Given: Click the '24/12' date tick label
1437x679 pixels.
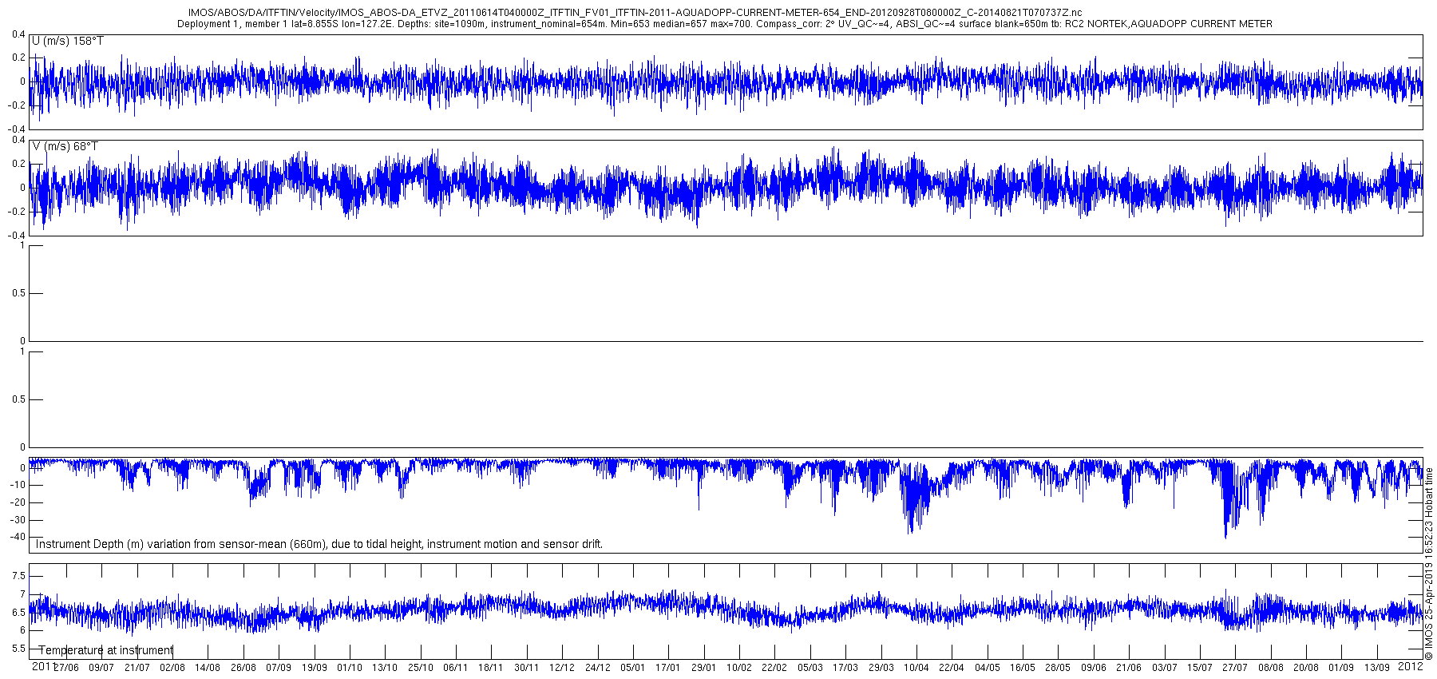Looking at the screenshot, I should tap(597, 668).
